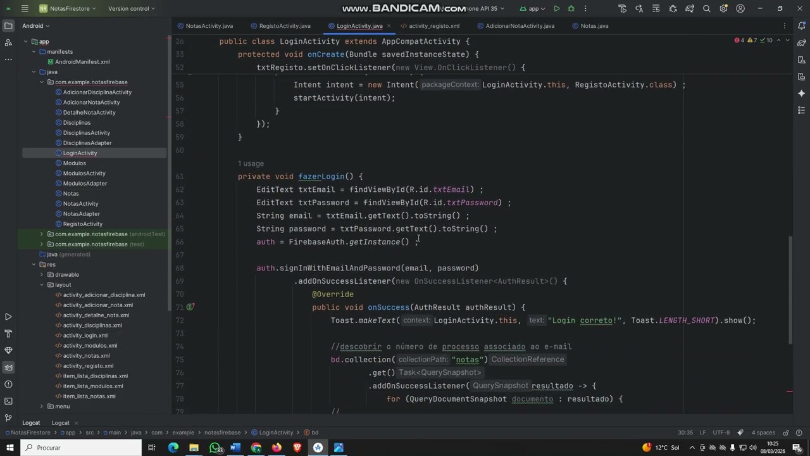Expand com.example.notasfirebase (androidTest) package
Viewport: 810px width, 456px height.
click(x=42, y=234)
